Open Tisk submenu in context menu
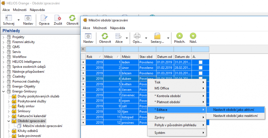This screenshot has height=138, width=268. [x=177, y=82]
